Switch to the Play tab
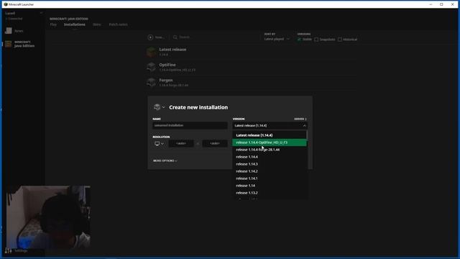The width and height of the screenshot is (460, 259). pos(53,24)
